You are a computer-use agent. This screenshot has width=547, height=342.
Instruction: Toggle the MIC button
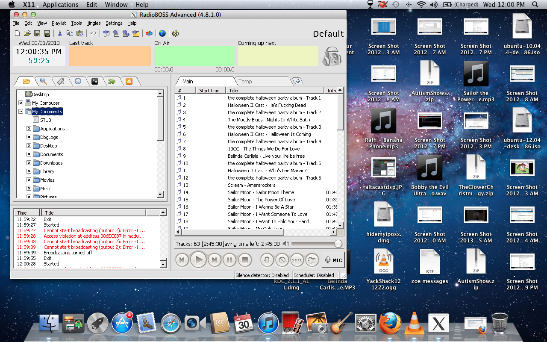pos(333,260)
